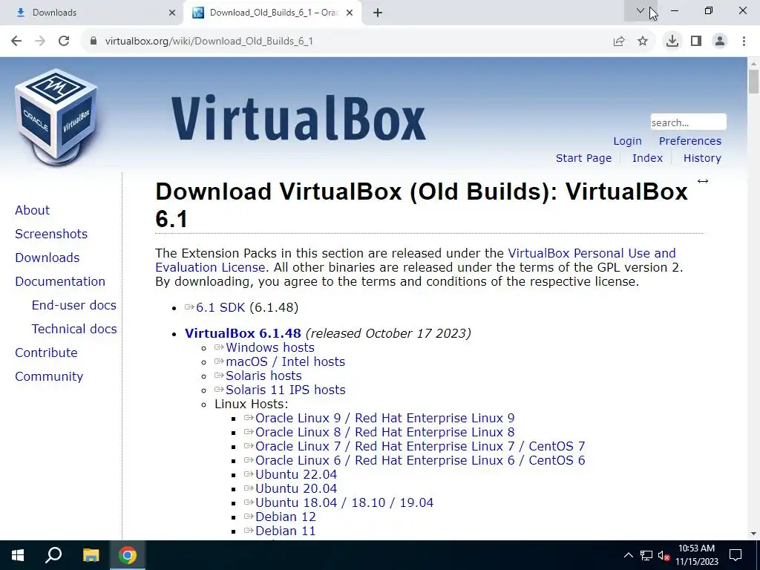This screenshot has height=570, width=760.
Task: Open the Chrome three-dot menu
Action: (x=744, y=42)
